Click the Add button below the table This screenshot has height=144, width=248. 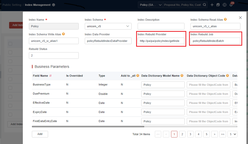40,134
